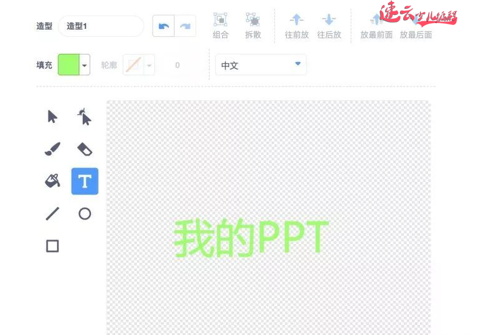Click the costume name field 造型1

(x=100, y=26)
